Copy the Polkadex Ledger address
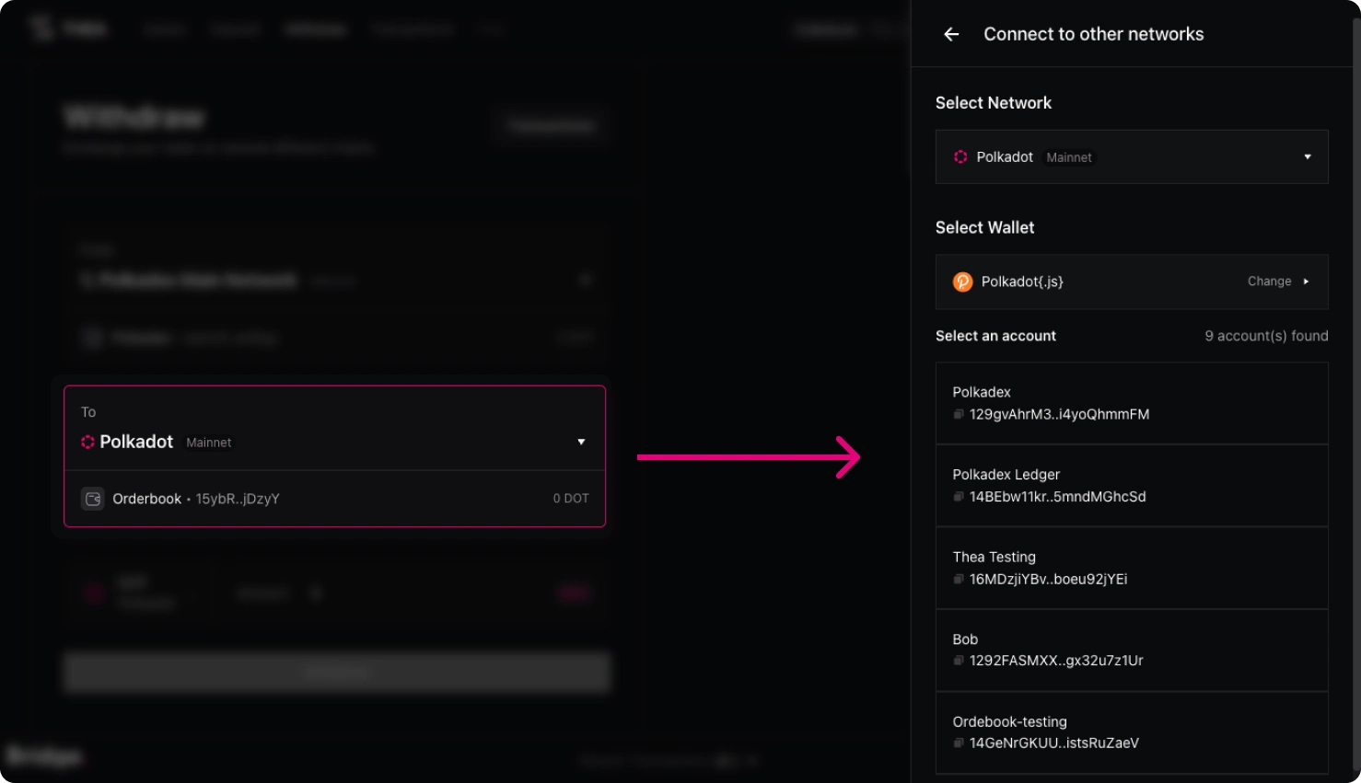Screen dimensions: 1361x783 click(959, 497)
